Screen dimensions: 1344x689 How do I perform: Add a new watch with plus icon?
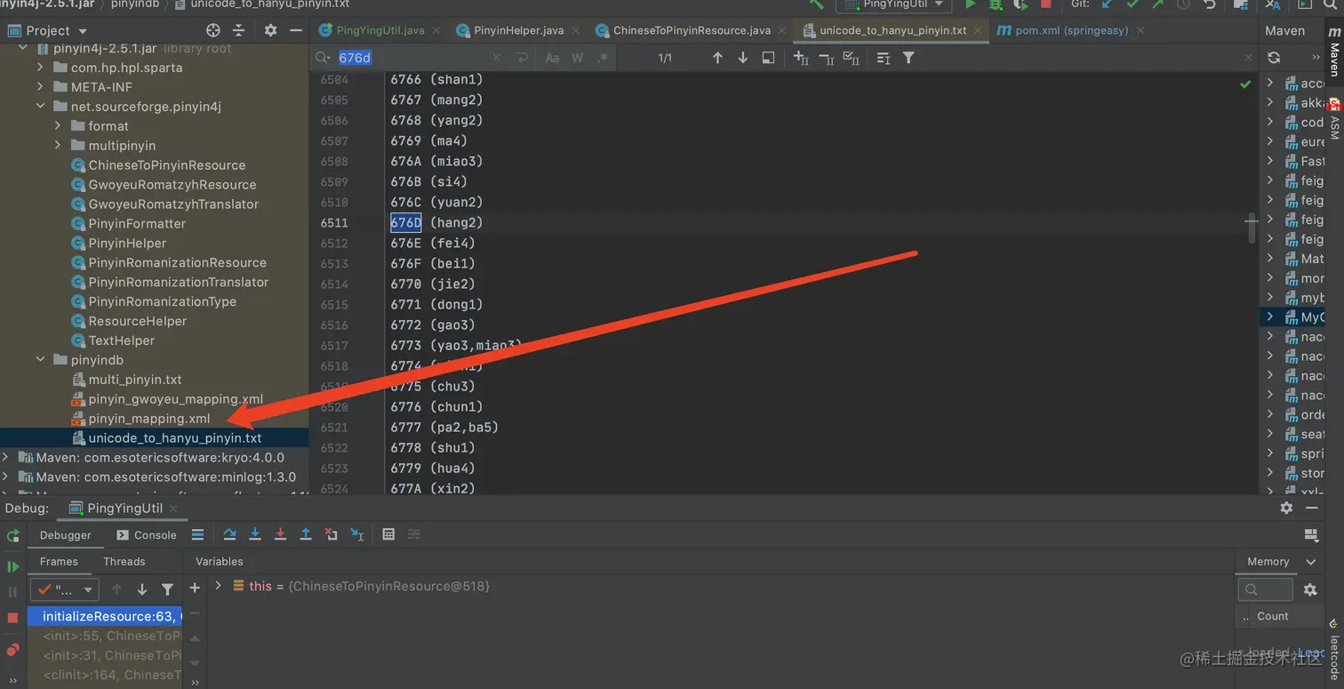(x=195, y=588)
